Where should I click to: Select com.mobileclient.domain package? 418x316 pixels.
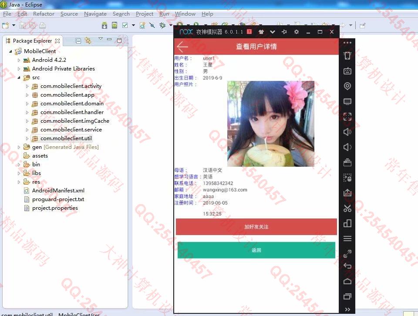pos(72,104)
